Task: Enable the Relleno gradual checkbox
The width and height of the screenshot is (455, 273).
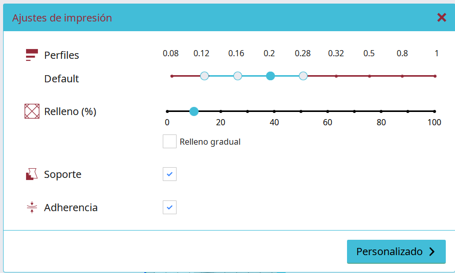Action: pyautogui.click(x=169, y=142)
